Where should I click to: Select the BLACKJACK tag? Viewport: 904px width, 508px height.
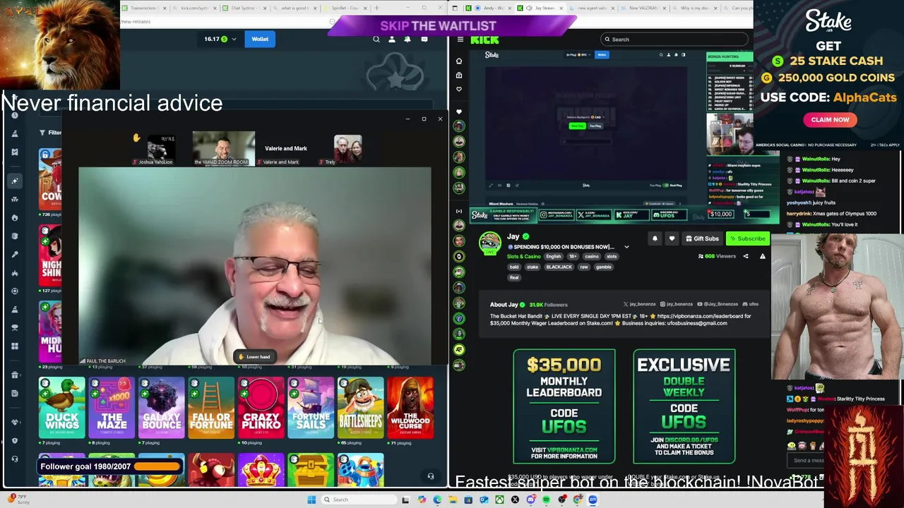559,267
